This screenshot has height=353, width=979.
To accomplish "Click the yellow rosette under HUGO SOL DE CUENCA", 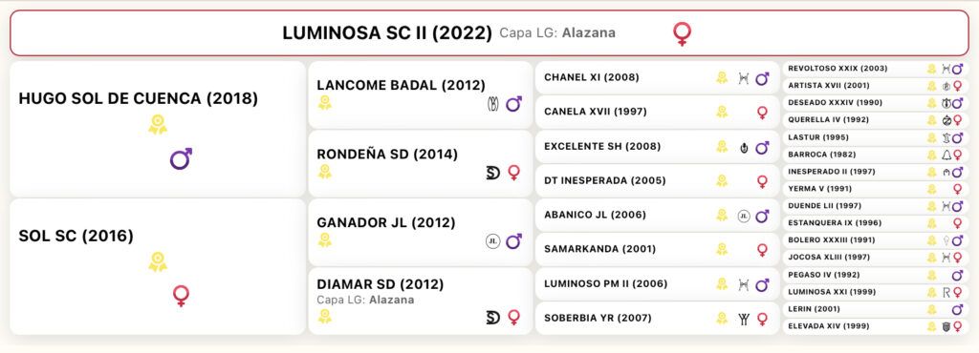I will [x=158, y=125].
